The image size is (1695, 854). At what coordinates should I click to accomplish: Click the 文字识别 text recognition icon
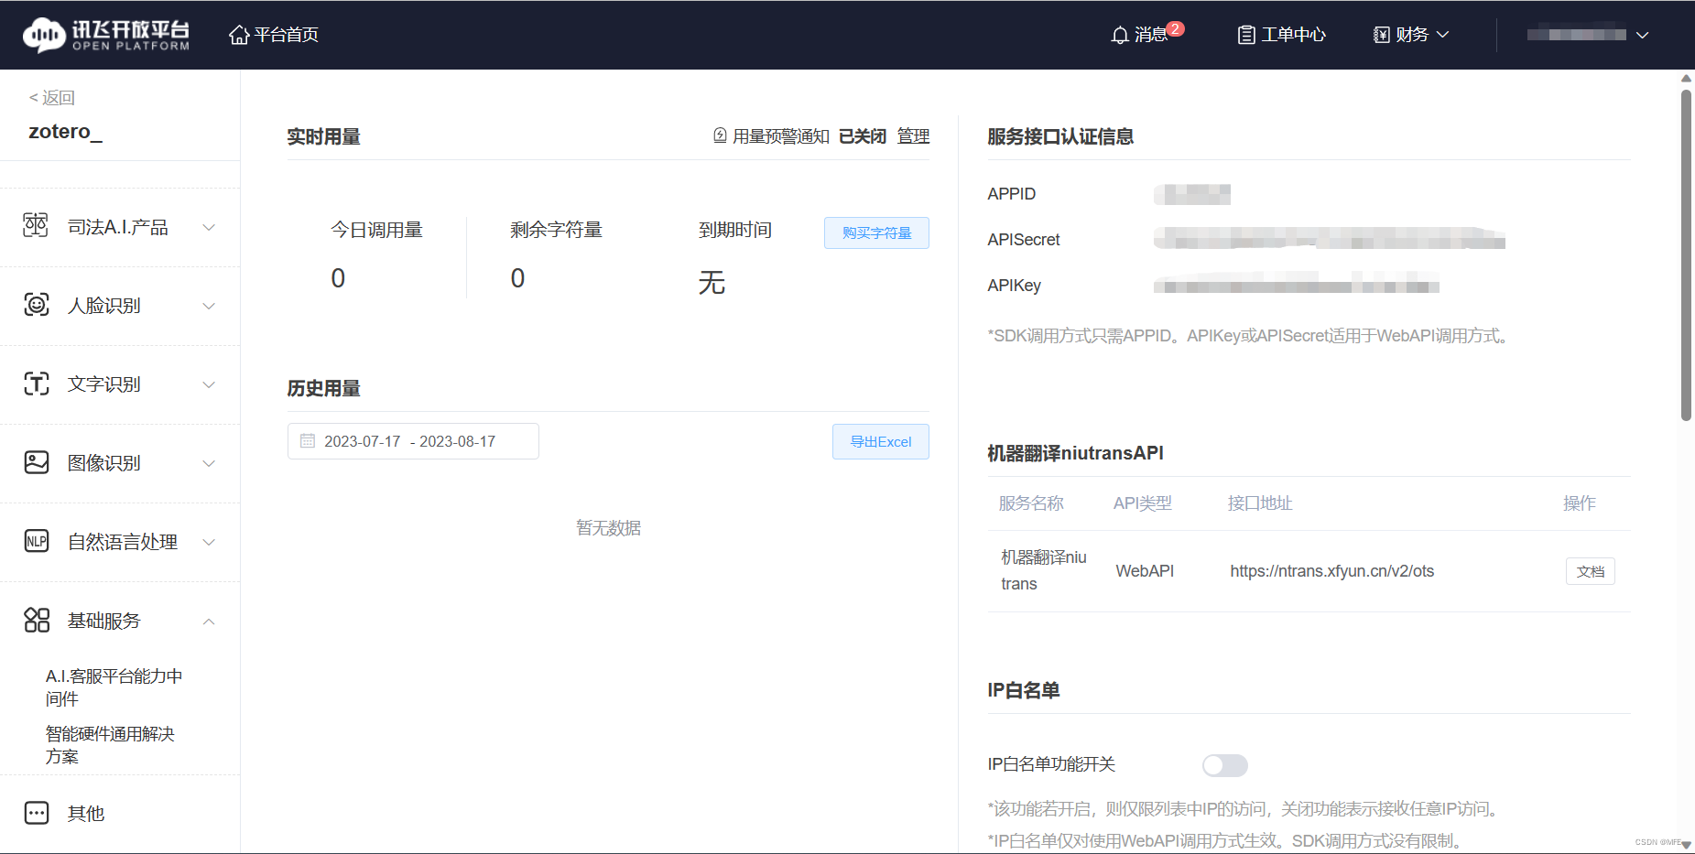pos(37,384)
